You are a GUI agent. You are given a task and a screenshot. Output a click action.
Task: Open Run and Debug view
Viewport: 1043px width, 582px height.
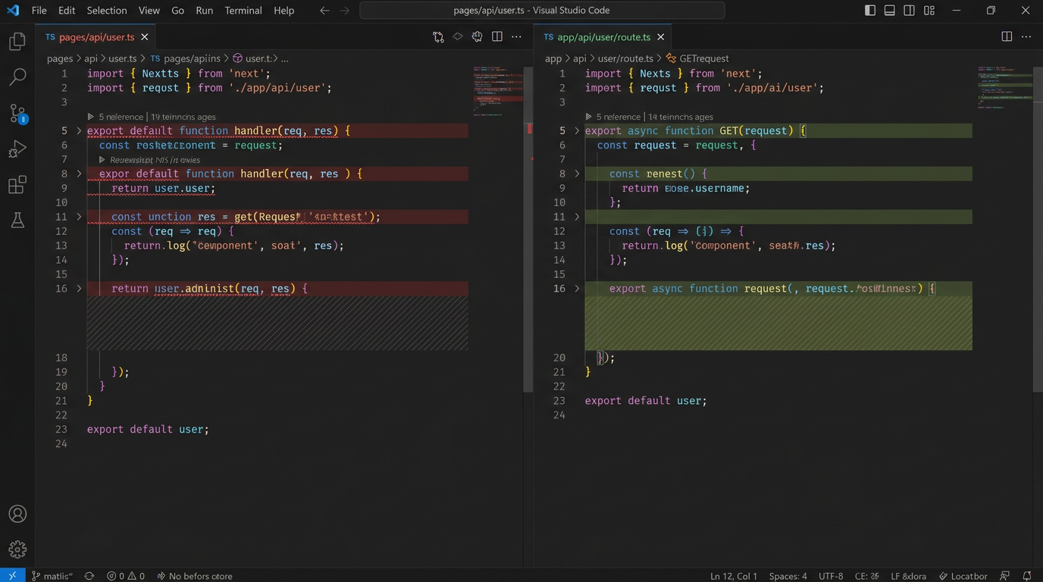(x=17, y=149)
